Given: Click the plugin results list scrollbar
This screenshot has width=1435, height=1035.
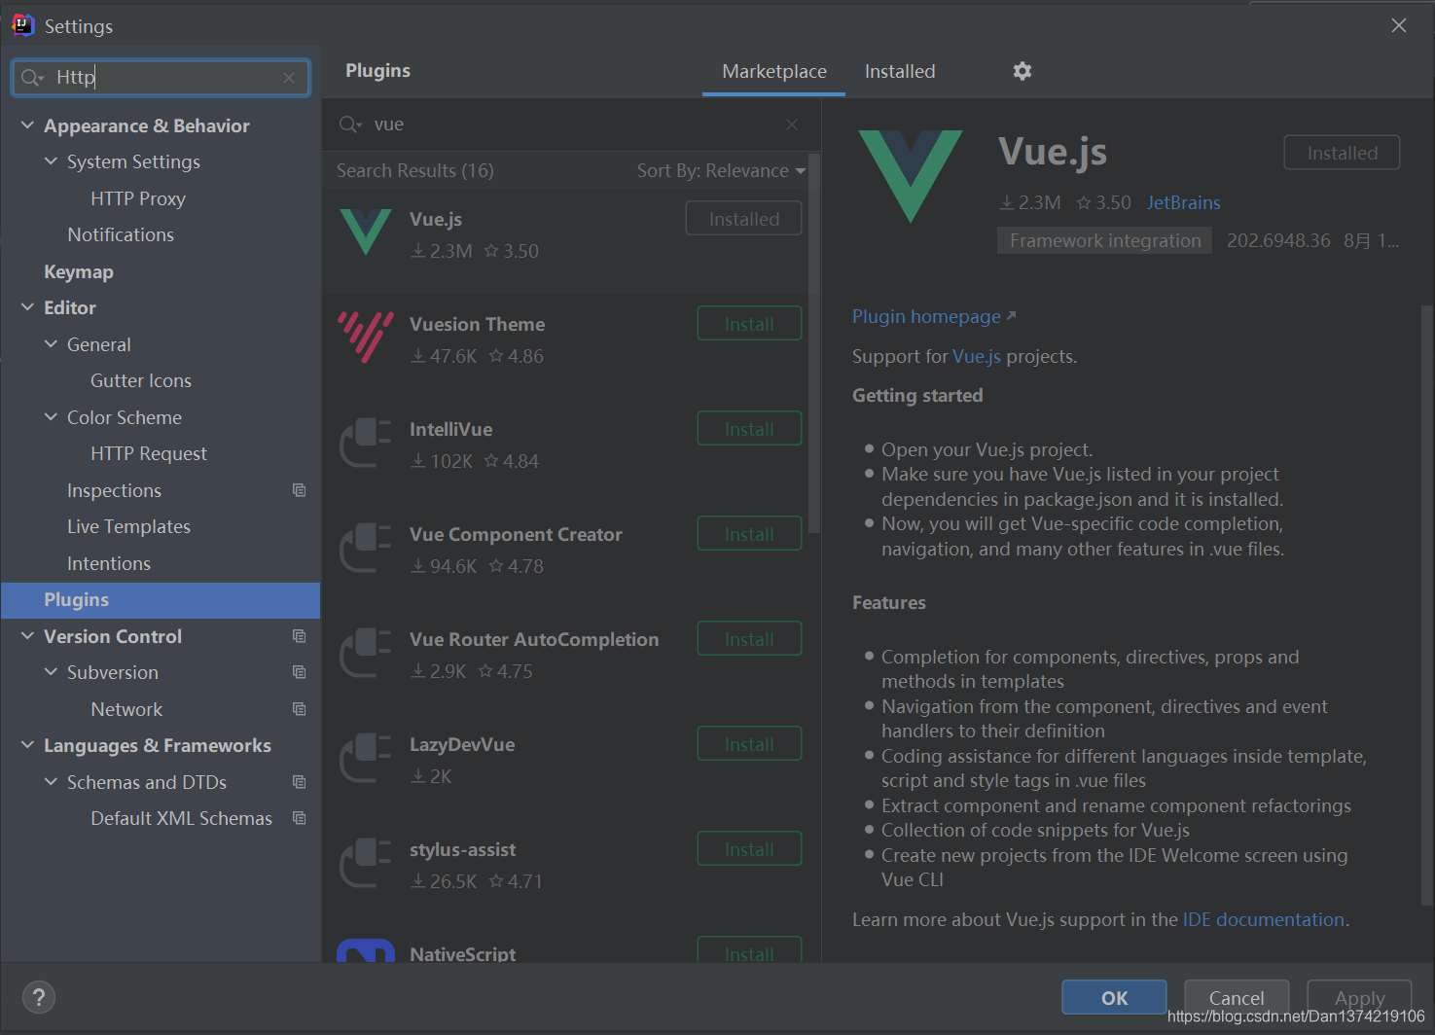Looking at the screenshot, I should (814, 345).
